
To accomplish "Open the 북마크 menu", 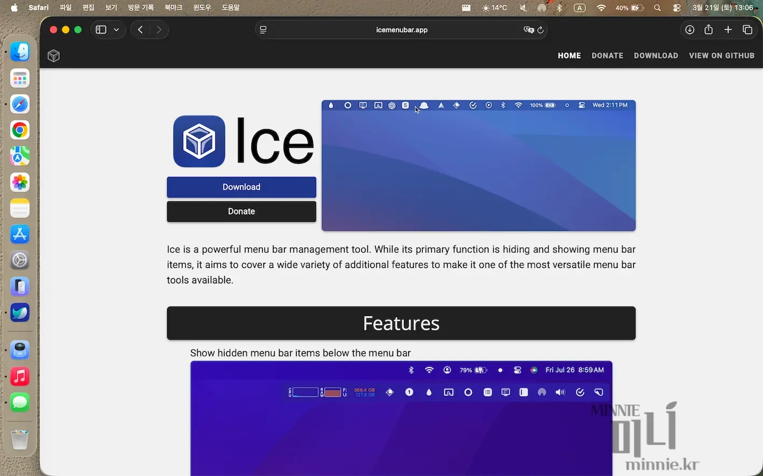I will [173, 8].
